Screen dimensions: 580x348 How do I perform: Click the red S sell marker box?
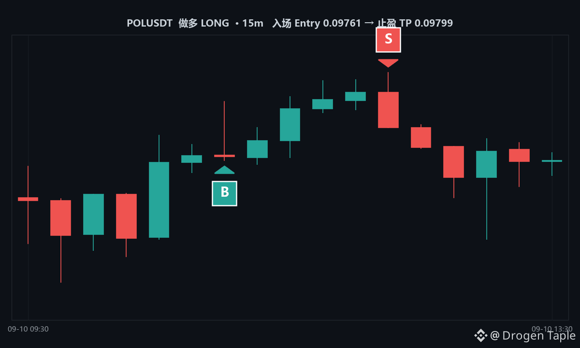click(388, 40)
